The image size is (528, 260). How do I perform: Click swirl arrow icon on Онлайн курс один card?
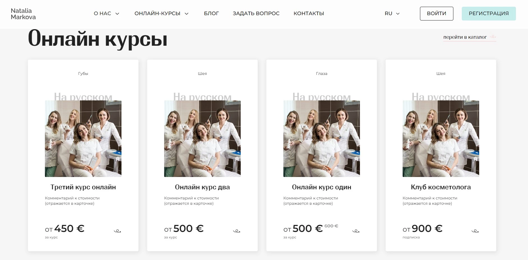point(356,231)
